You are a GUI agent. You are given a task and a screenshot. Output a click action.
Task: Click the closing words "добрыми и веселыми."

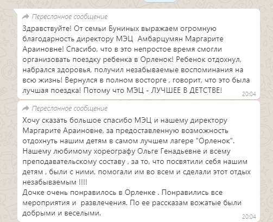tap(61, 213)
